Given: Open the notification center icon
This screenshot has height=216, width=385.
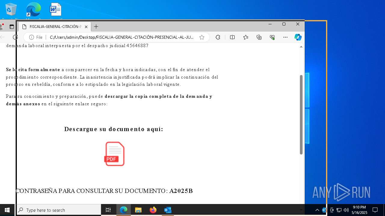Looking at the screenshot, I should [375, 210].
